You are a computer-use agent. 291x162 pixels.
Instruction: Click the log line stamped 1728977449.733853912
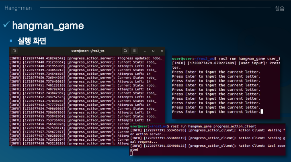(x=83, y=70)
